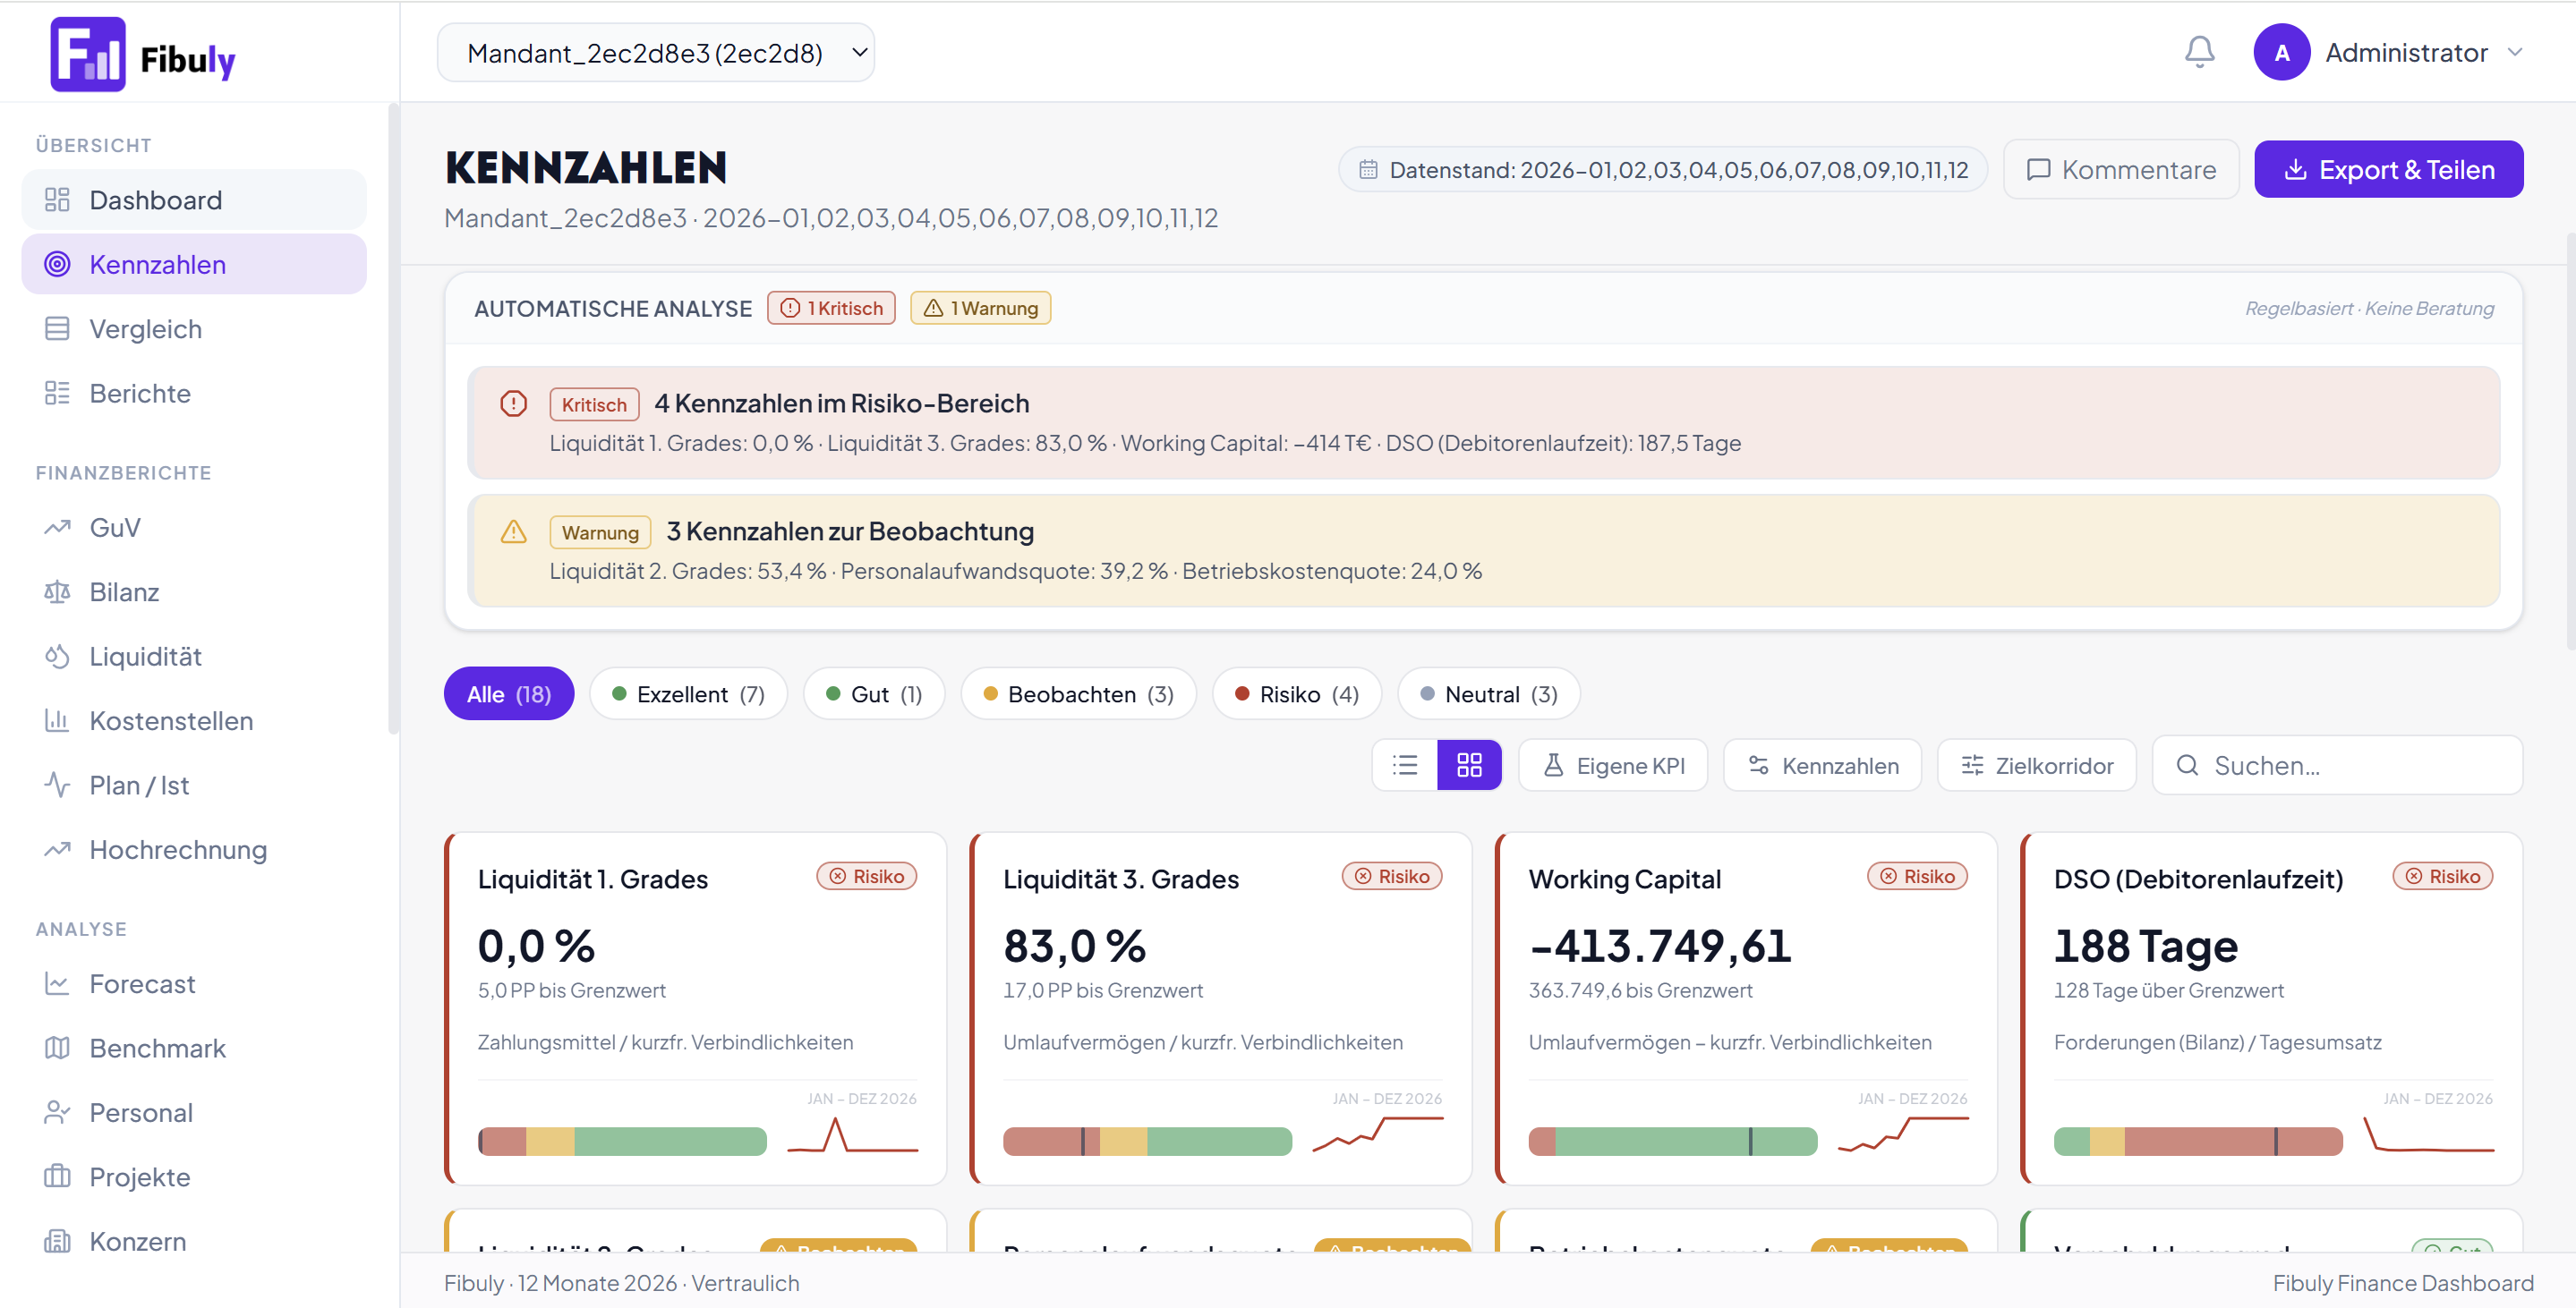
Task: Open the Bilanz report
Action: pyautogui.click(x=194, y=592)
